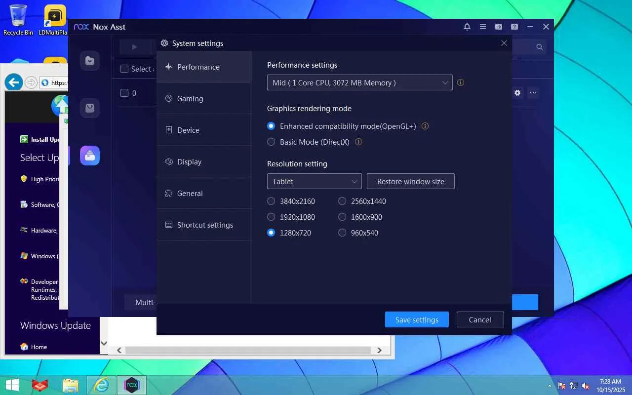This screenshot has height=395, width=632.
Task: Open Nox Asst notifications bell
Action: tap(467, 27)
